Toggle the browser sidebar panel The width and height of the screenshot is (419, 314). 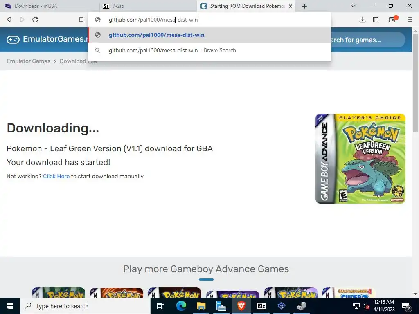(x=376, y=20)
